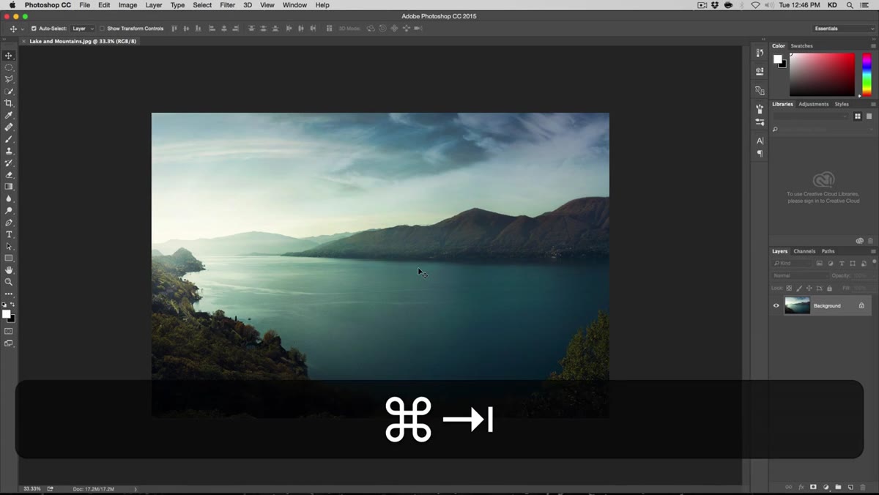
Task: Toggle Quick Mask mode icon
Action: 9,331
